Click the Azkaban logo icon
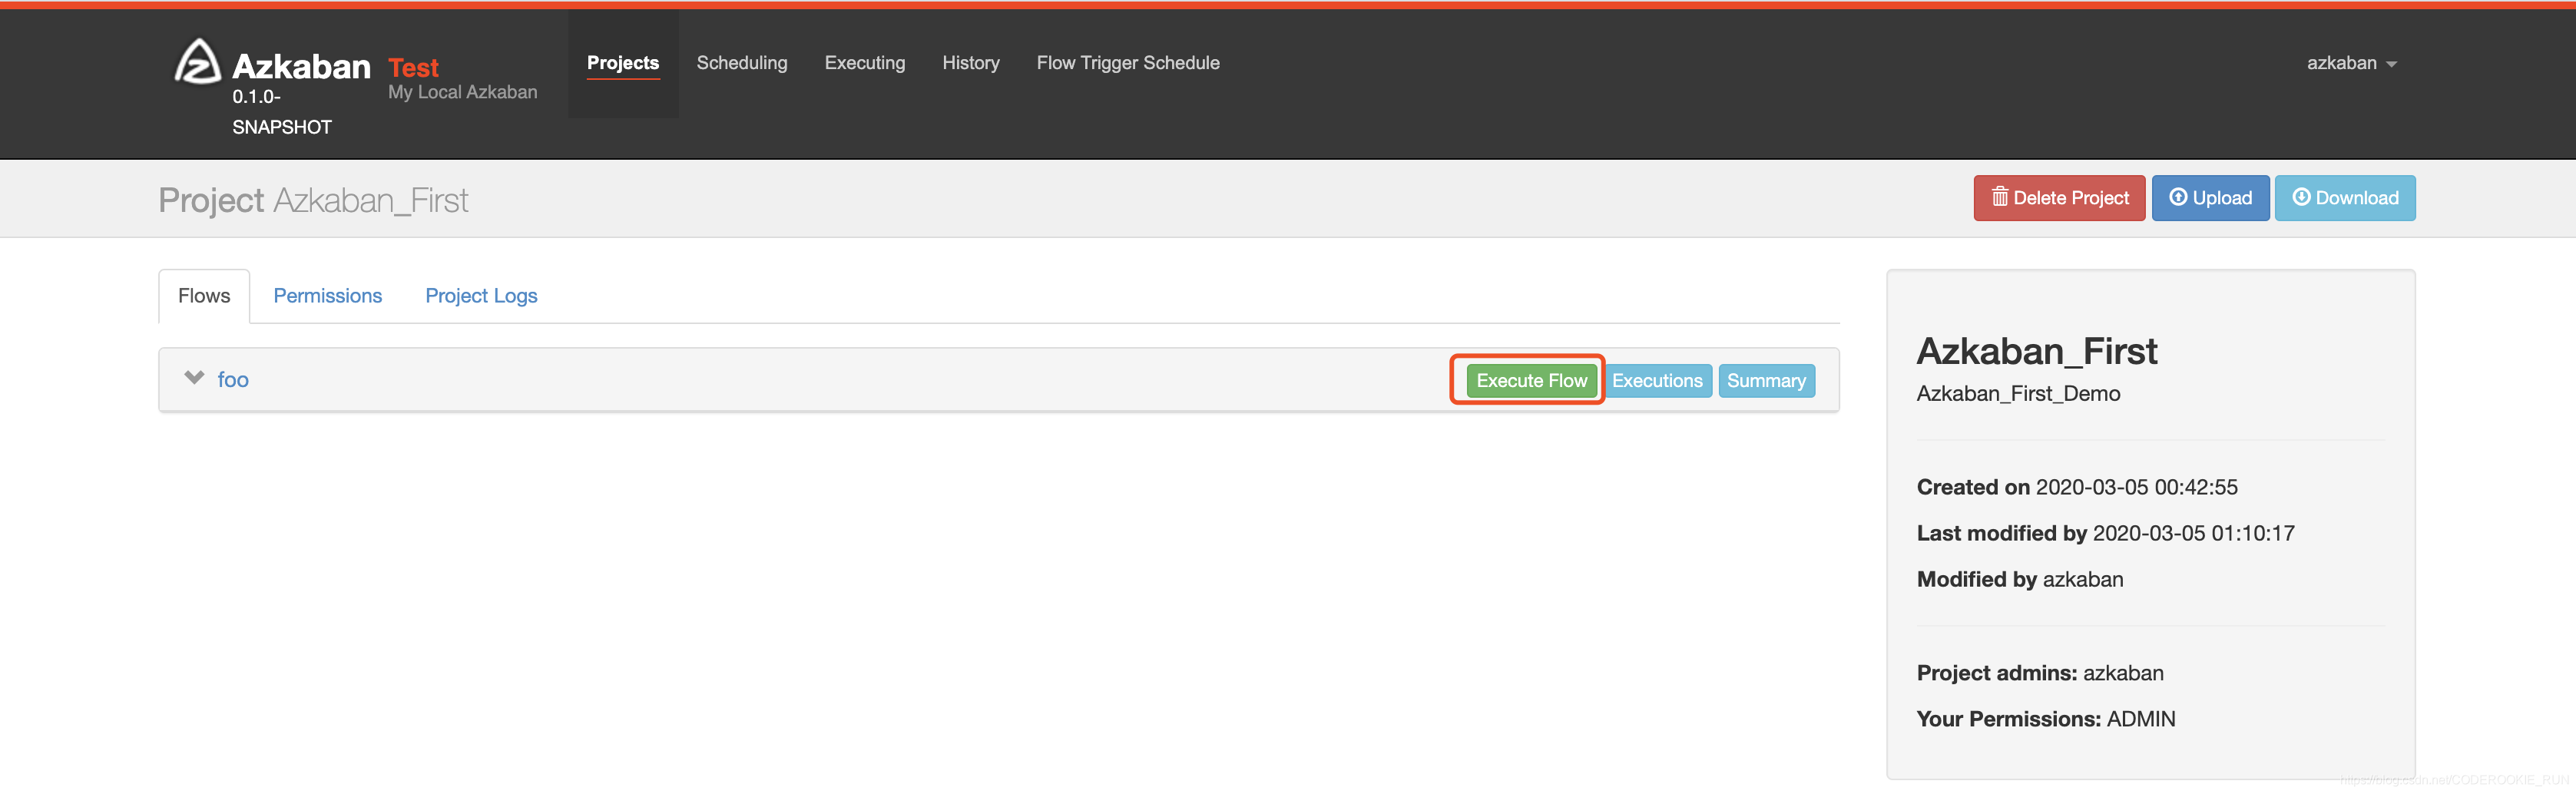The height and width of the screenshot is (794, 2576). pos(197,62)
